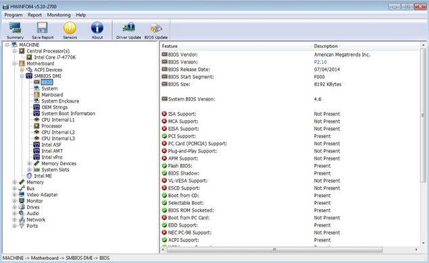Click the vertical scrollbar thumb in details pane
The image size is (429, 263).
(423, 115)
